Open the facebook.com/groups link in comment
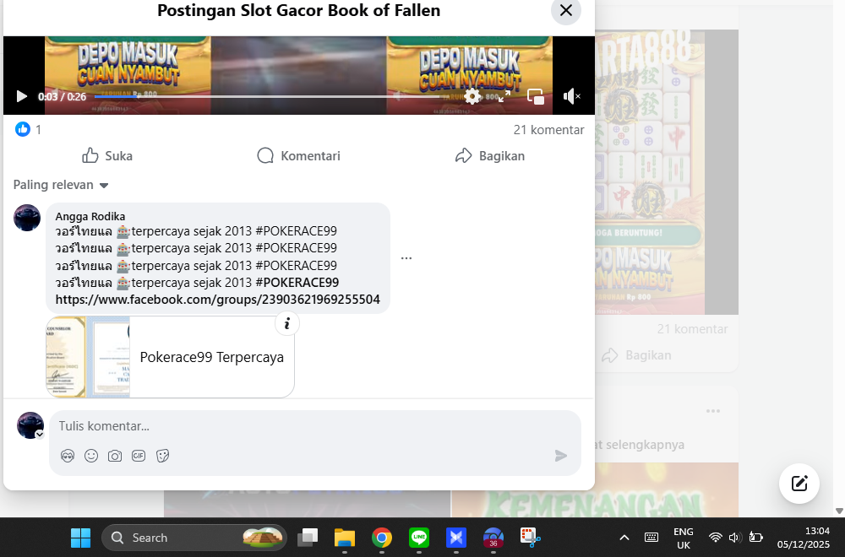The height and width of the screenshot is (557, 845). click(218, 300)
